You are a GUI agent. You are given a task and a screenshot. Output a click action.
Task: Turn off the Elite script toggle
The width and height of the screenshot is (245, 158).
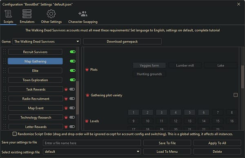pos(73,71)
